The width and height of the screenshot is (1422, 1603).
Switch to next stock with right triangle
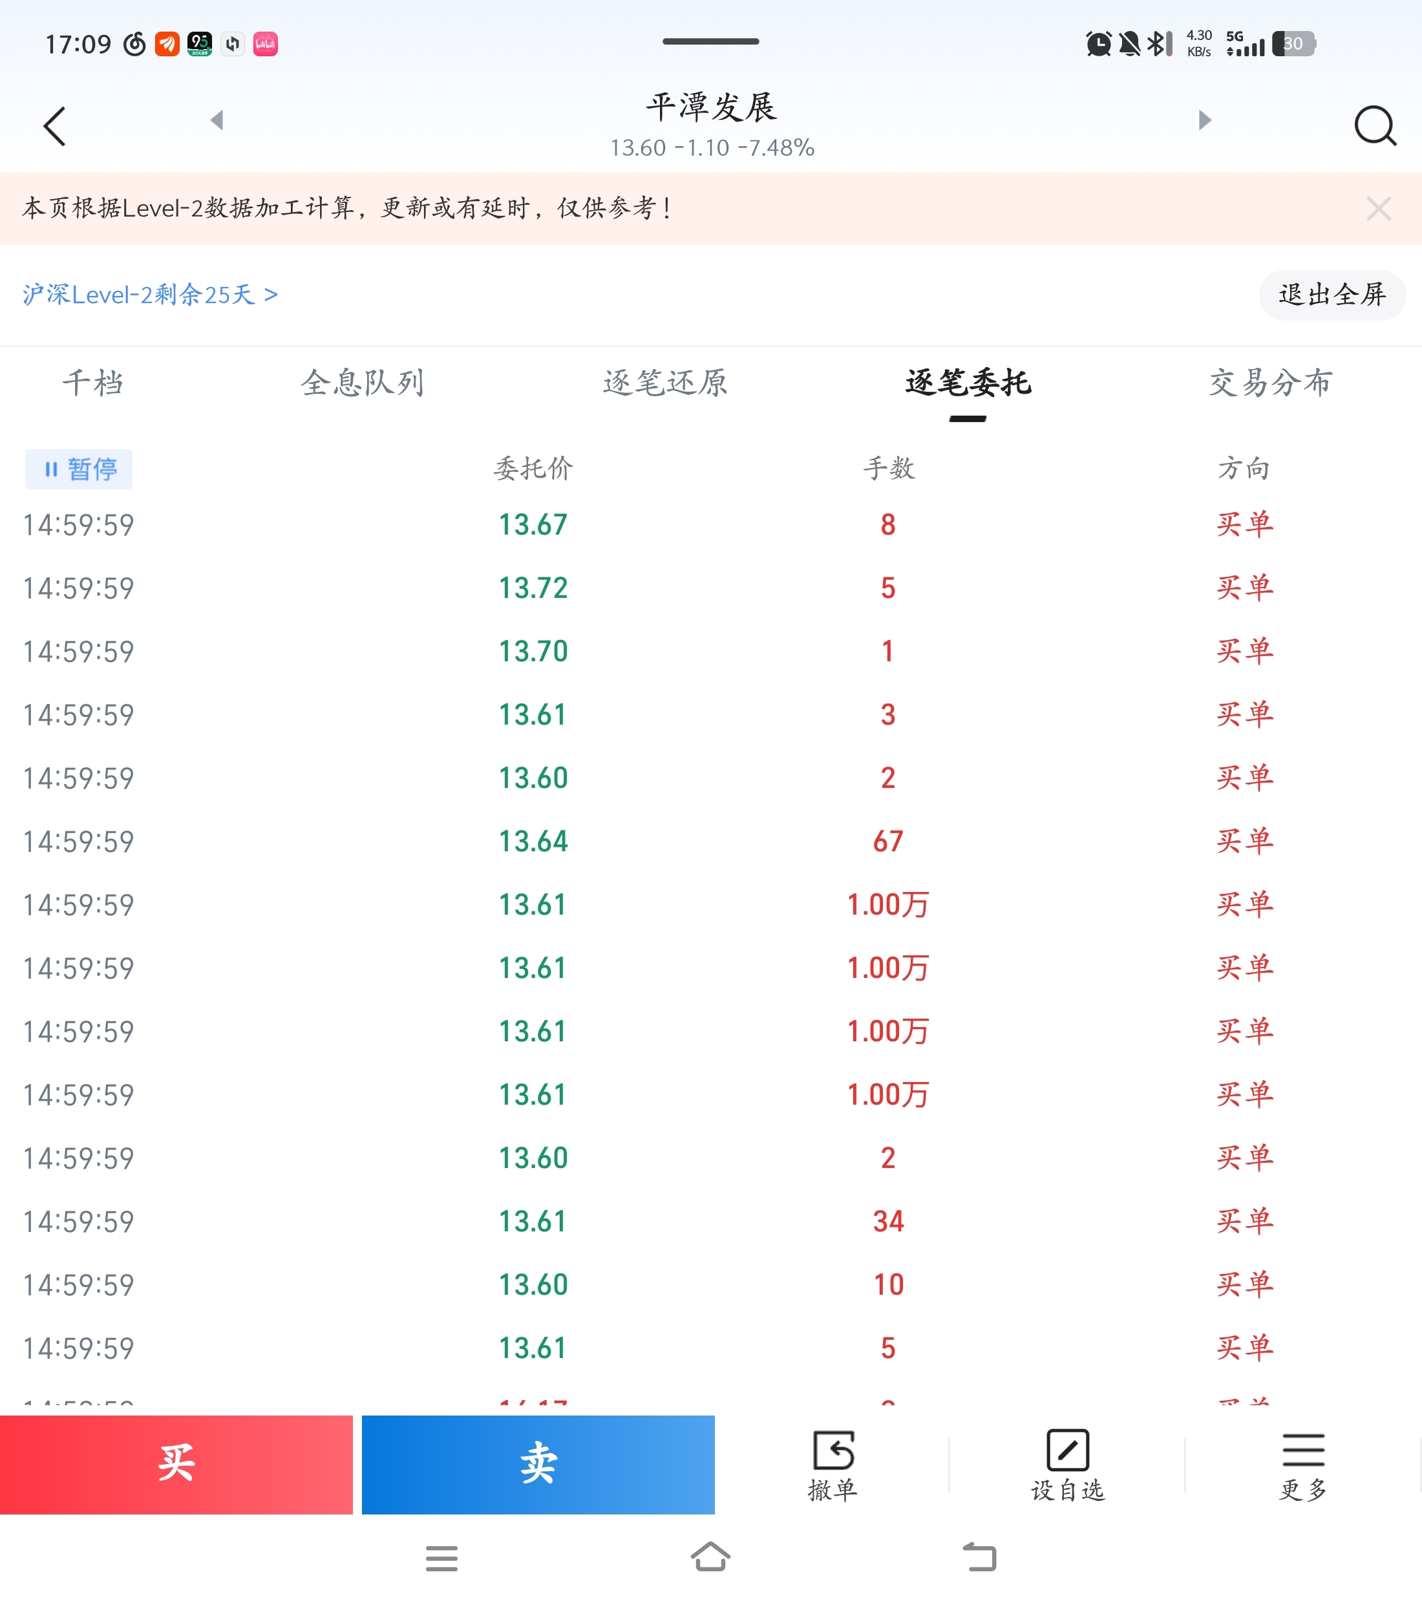1205,120
